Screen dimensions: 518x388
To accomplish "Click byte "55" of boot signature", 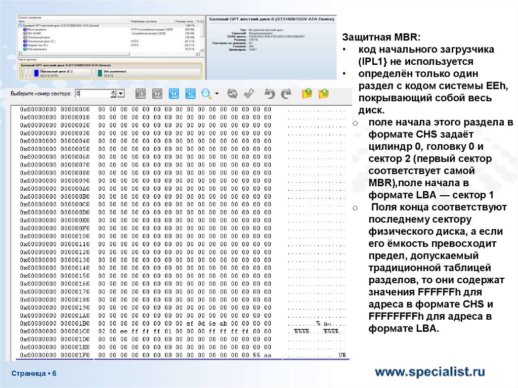I will pos(256,355).
